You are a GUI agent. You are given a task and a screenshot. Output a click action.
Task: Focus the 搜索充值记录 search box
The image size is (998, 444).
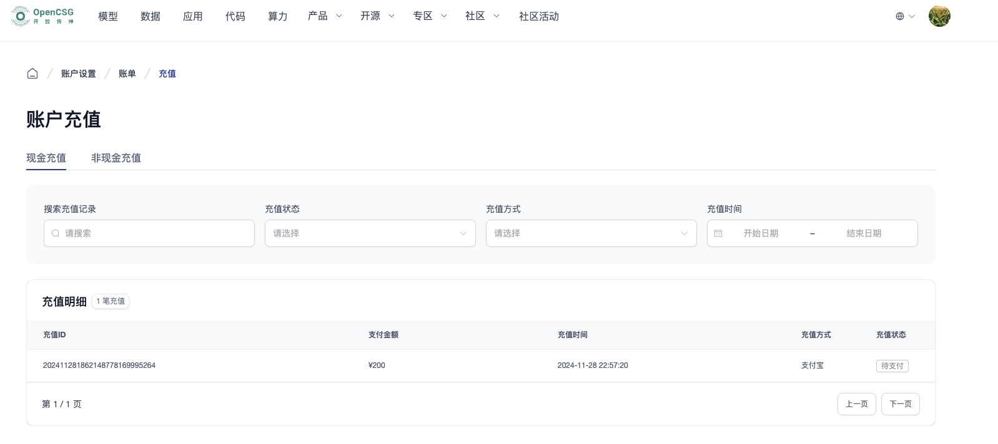(x=156, y=233)
